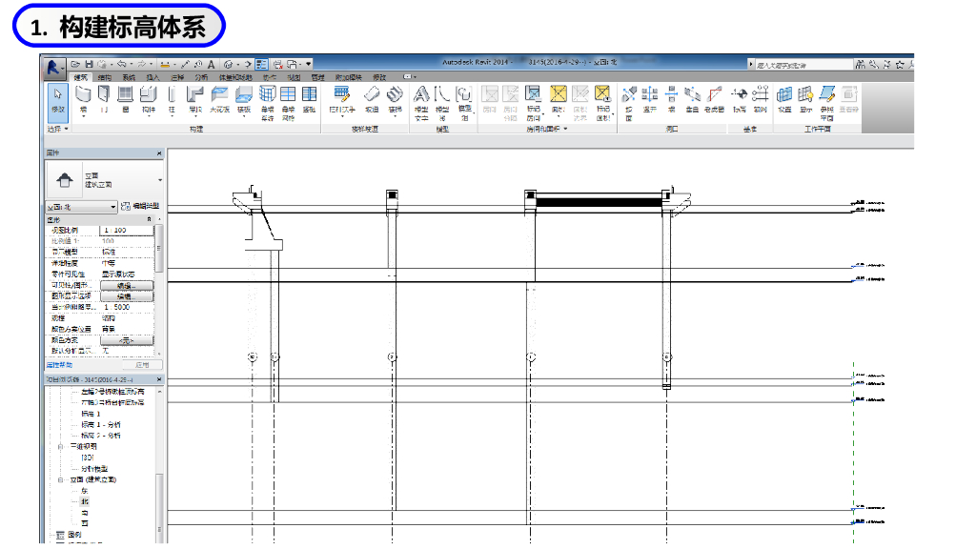Open the Revit application menu button

53,68
